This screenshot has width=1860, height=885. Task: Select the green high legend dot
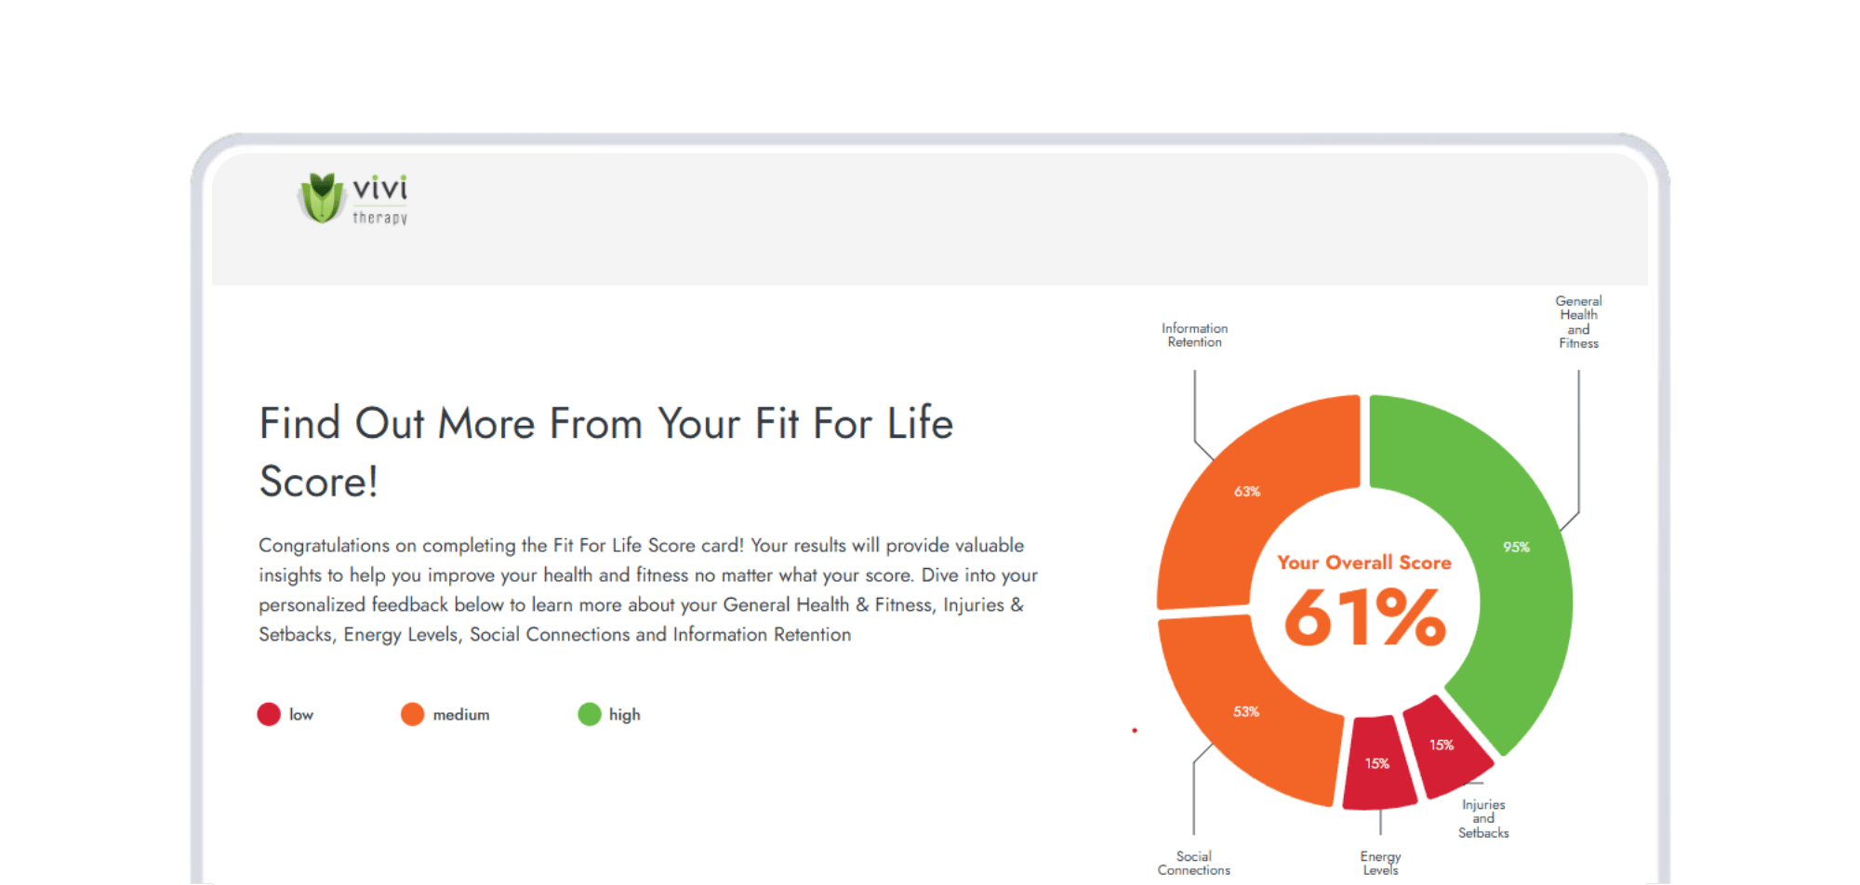pos(590,714)
